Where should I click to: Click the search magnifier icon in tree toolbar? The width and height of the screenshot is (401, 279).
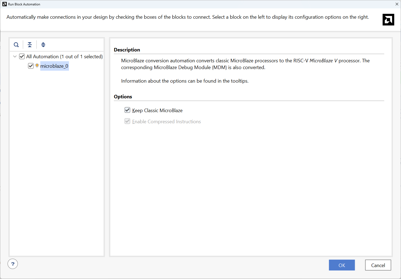(x=16, y=45)
